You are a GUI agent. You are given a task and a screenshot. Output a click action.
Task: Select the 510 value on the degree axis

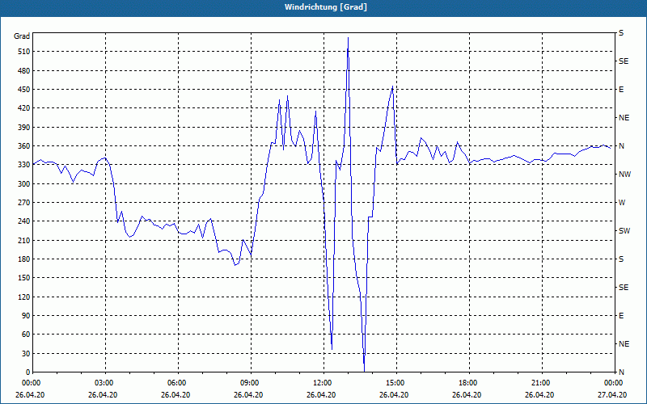coord(23,52)
